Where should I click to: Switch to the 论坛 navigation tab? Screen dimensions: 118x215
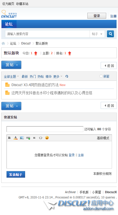pyautogui.click(x=9, y=24)
